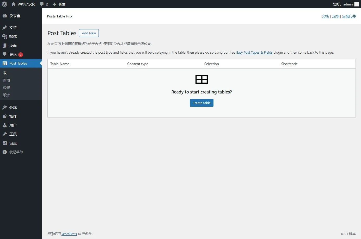361x239 pixels.
Task: Open the 插件 menu item
Action: point(21,116)
